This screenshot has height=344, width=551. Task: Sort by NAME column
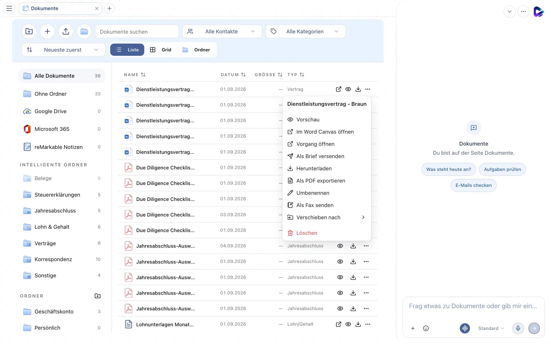coord(135,75)
